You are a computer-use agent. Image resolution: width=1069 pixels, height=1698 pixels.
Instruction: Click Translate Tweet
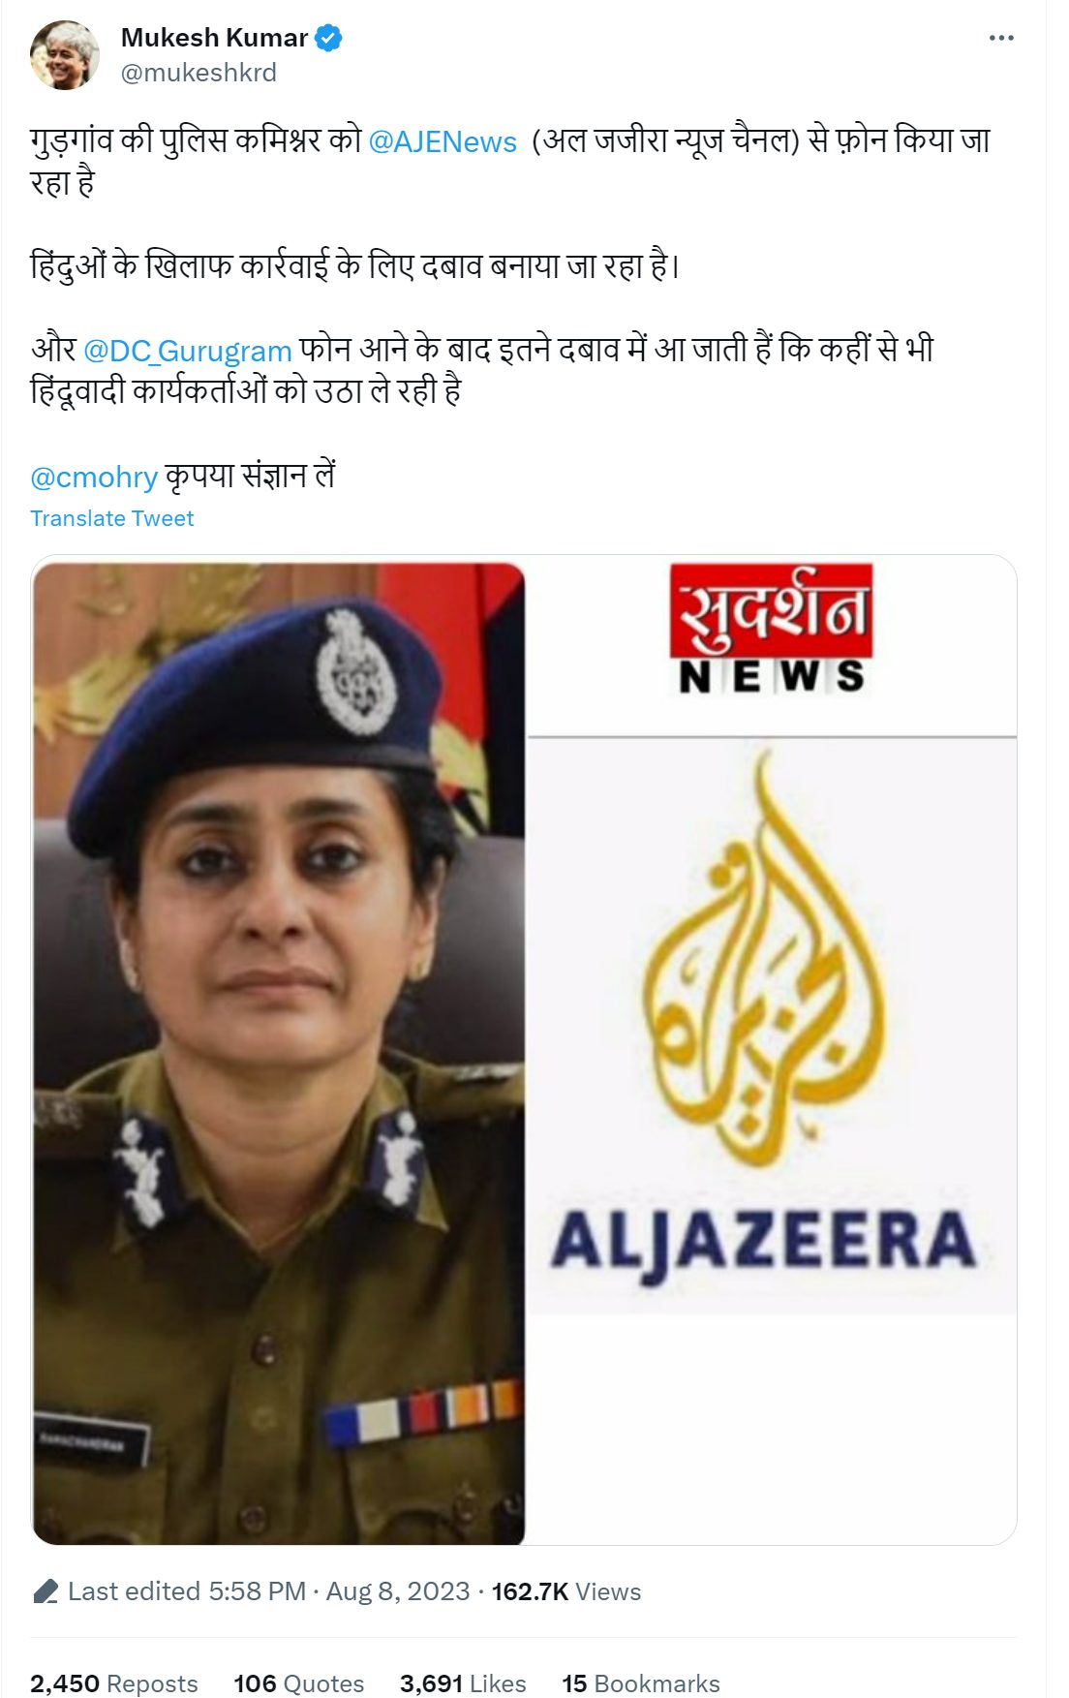pos(112,518)
